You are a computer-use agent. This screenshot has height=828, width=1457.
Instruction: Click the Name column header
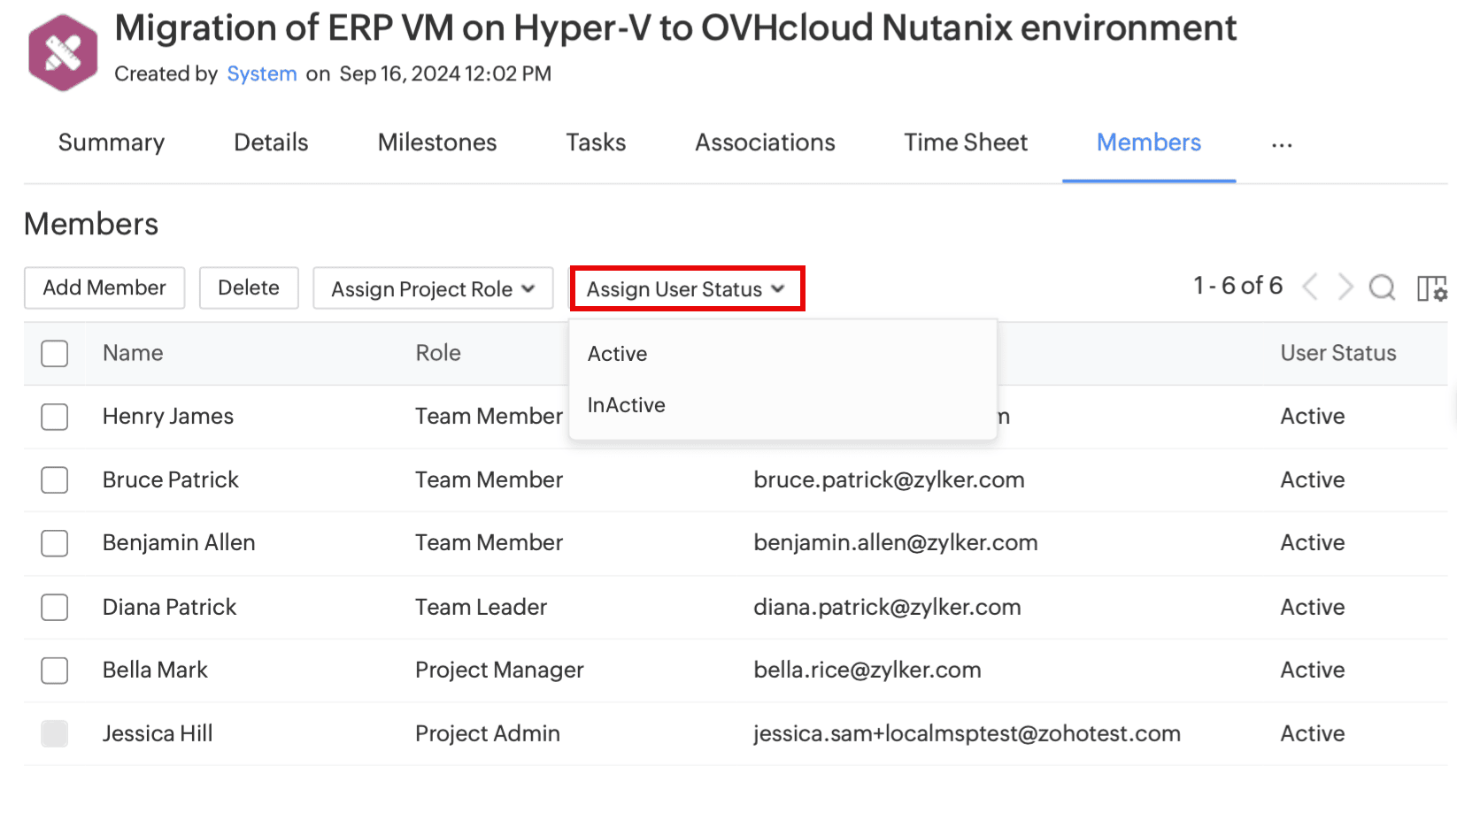click(133, 354)
